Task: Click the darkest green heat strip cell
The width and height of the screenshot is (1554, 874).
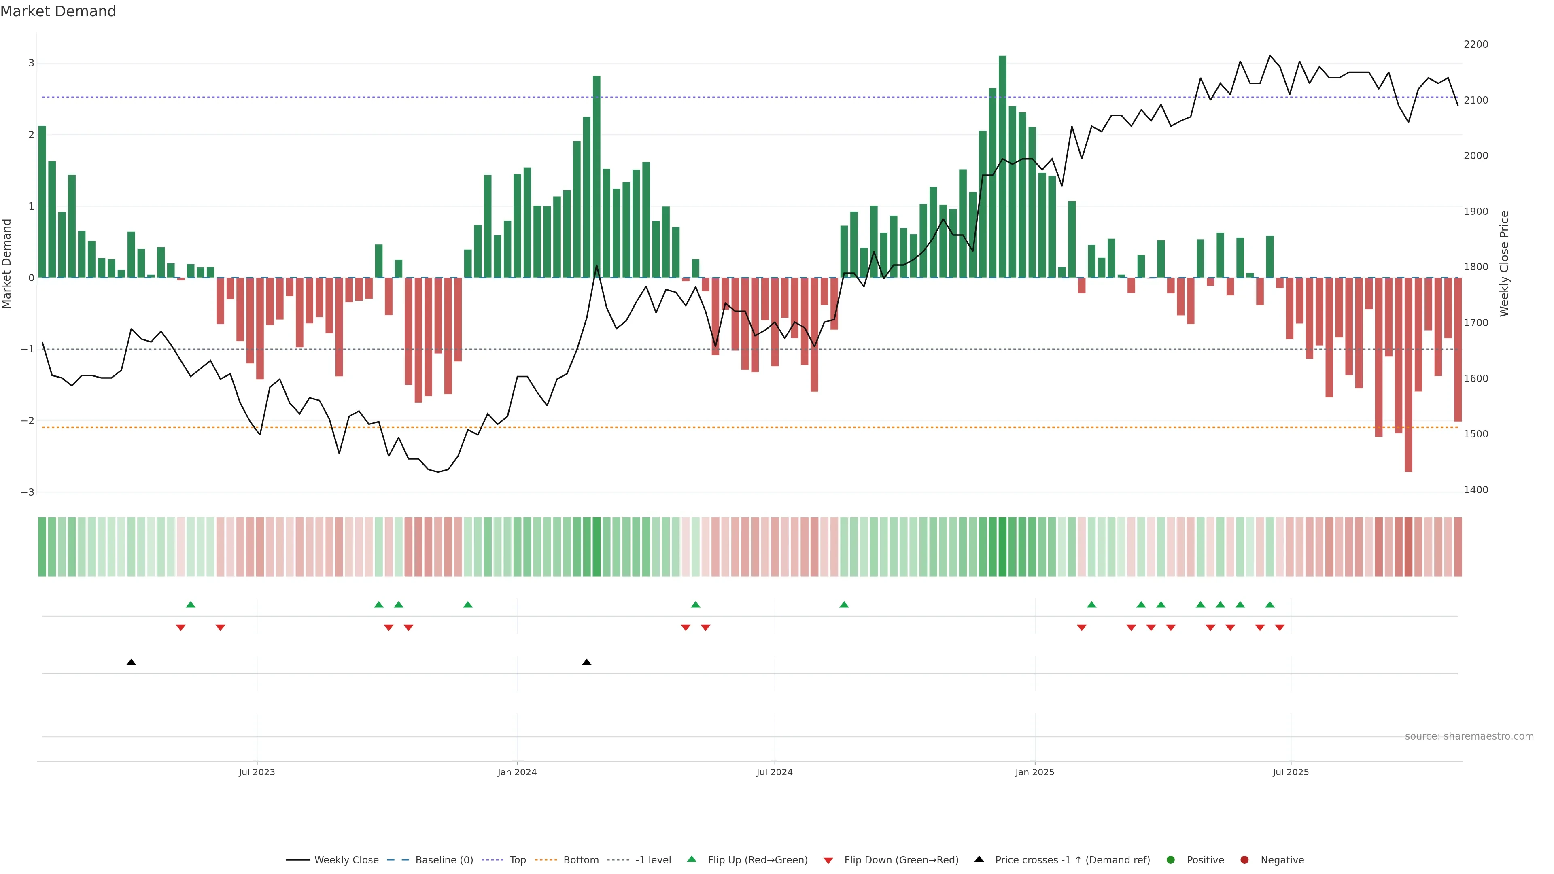Action: click(1002, 547)
